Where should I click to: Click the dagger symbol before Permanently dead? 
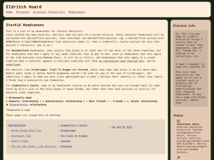pos(7,98)
